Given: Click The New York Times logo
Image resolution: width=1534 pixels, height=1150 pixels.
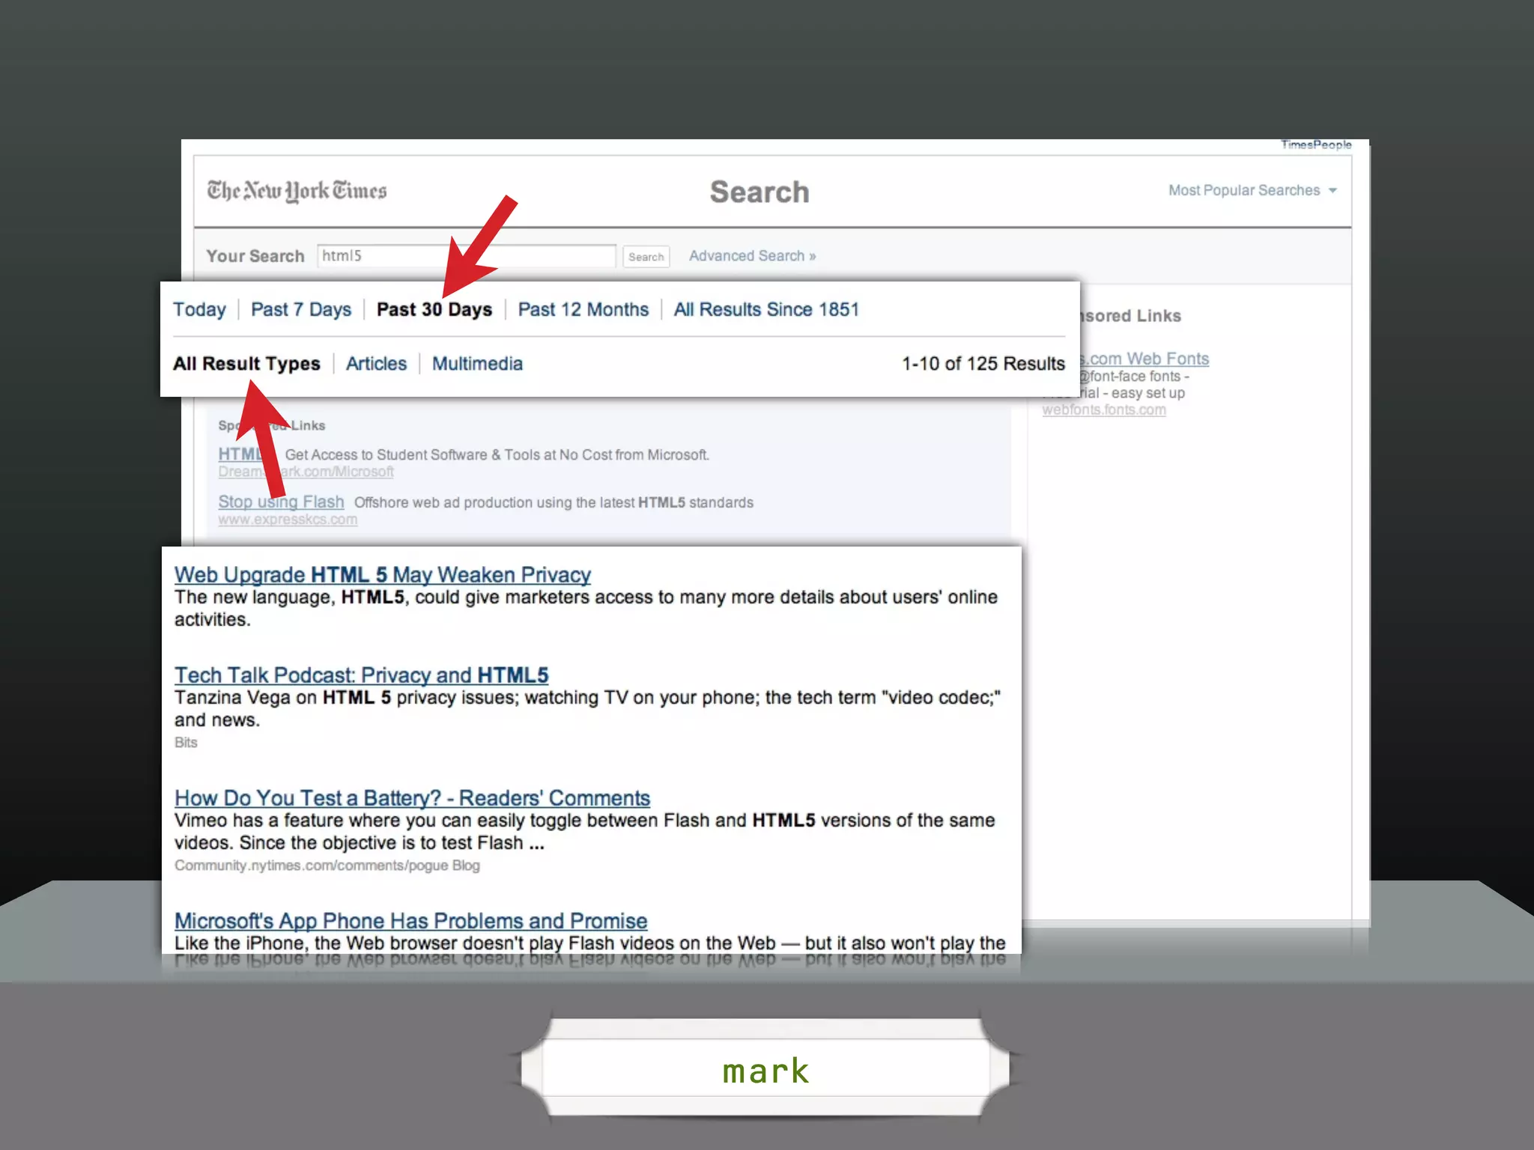Looking at the screenshot, I should (x=297, y=192).
